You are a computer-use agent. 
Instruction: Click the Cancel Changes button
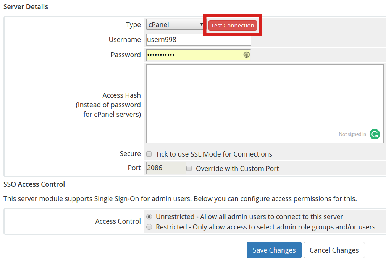click(334, 250)
